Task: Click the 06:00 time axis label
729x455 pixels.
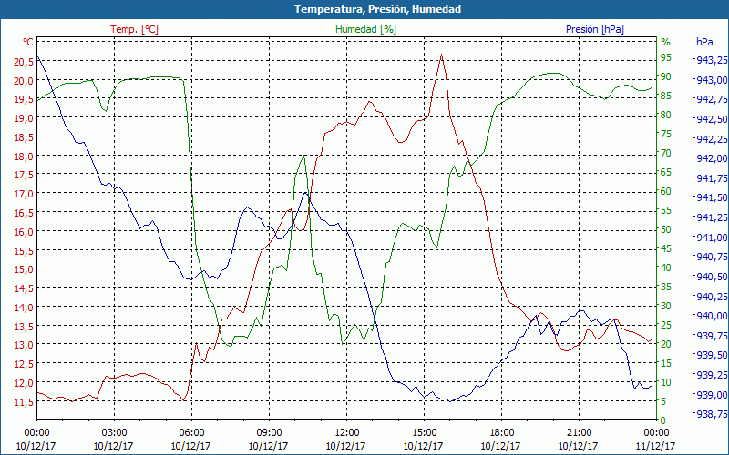Action: (x=191, y=432)
